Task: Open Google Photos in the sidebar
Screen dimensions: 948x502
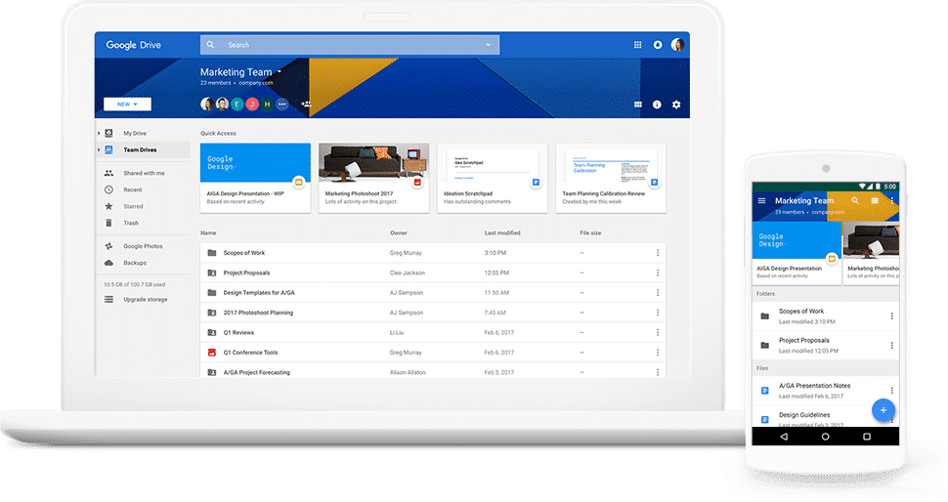Action: click(x=143, y=246)
